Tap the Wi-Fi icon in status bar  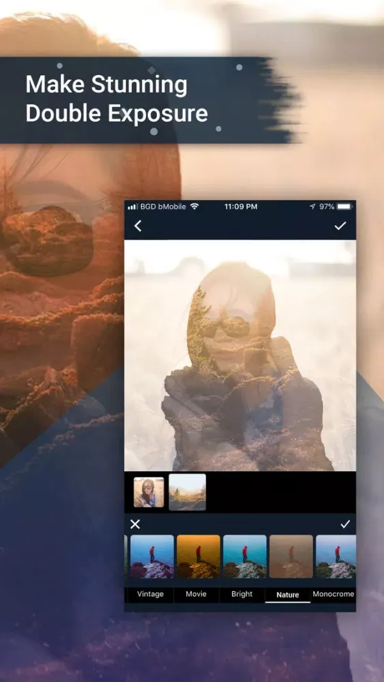(x=194, y=207)
